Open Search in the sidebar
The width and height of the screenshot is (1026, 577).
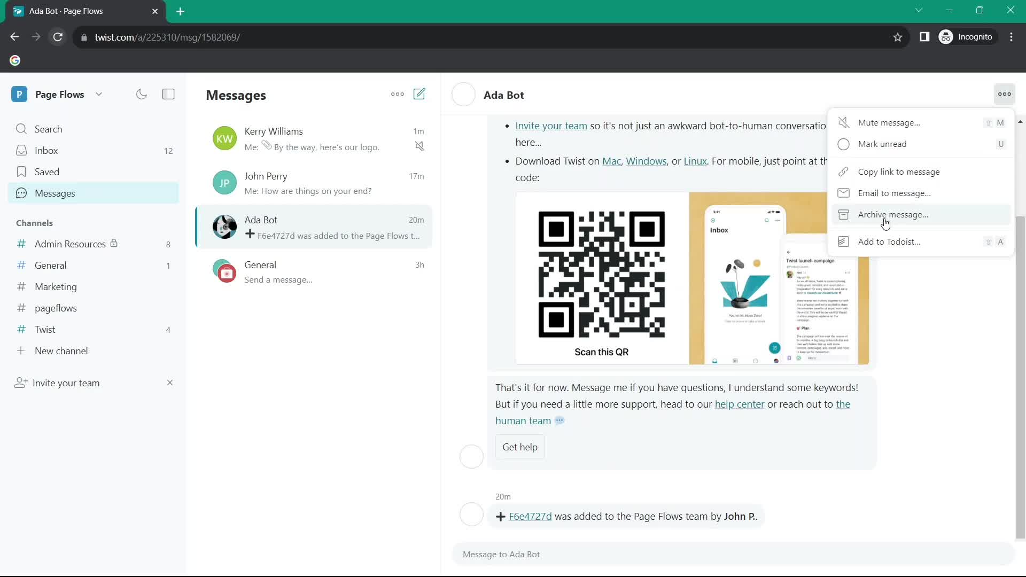(x=94, y=129)
